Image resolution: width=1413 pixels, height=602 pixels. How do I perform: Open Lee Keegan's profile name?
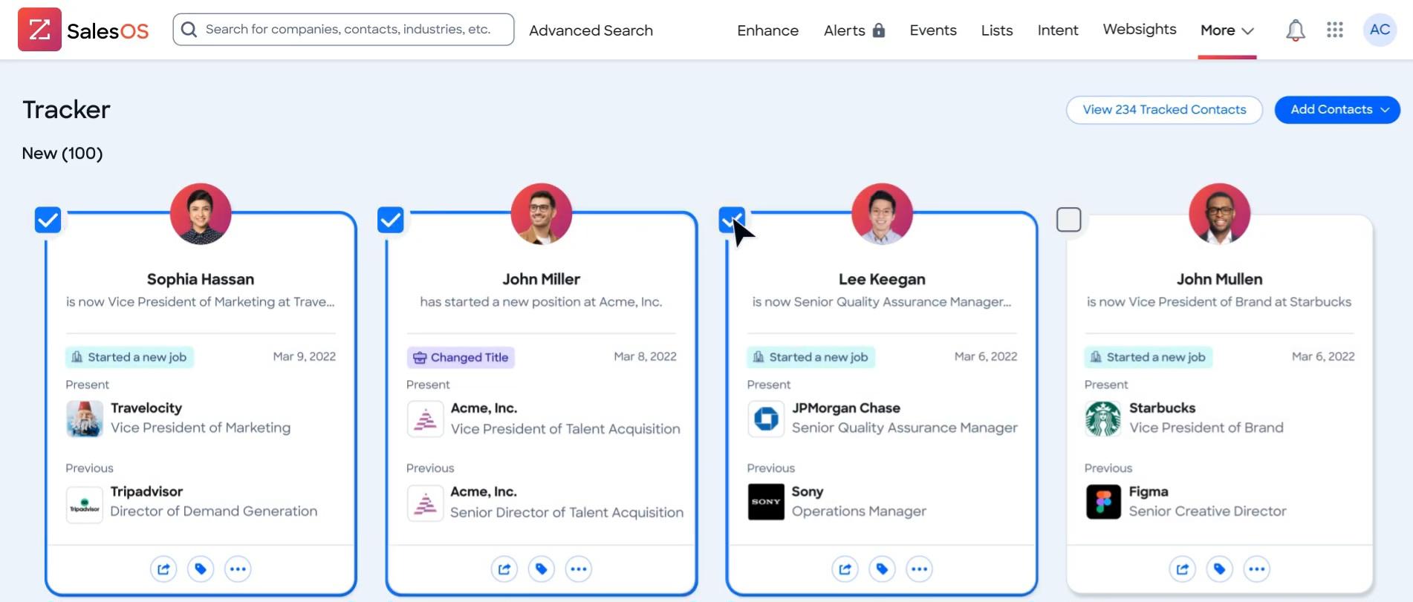pyautogui.click(x=882, y=279)
